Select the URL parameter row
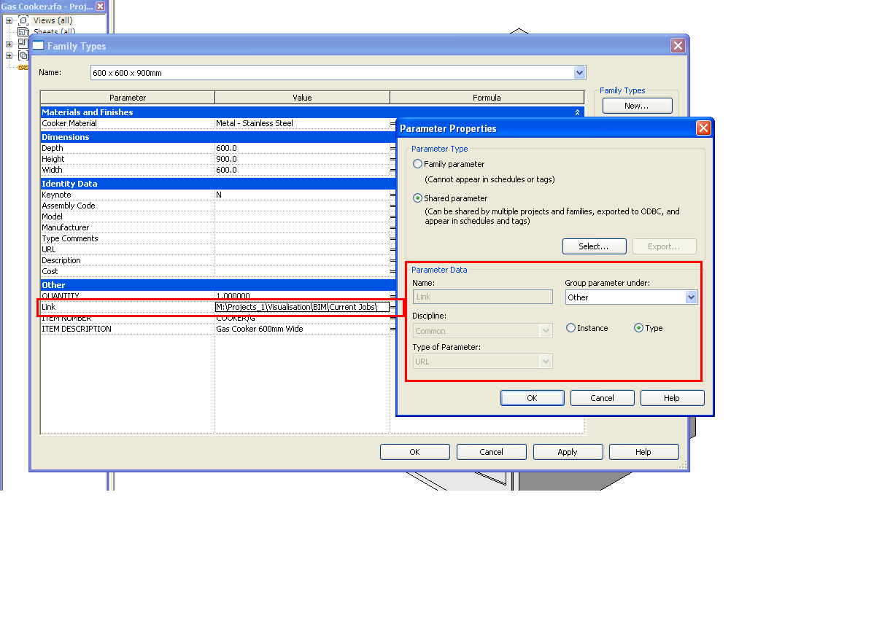The image size is (882, 632). pyautogui.click(x=128, y=249)
